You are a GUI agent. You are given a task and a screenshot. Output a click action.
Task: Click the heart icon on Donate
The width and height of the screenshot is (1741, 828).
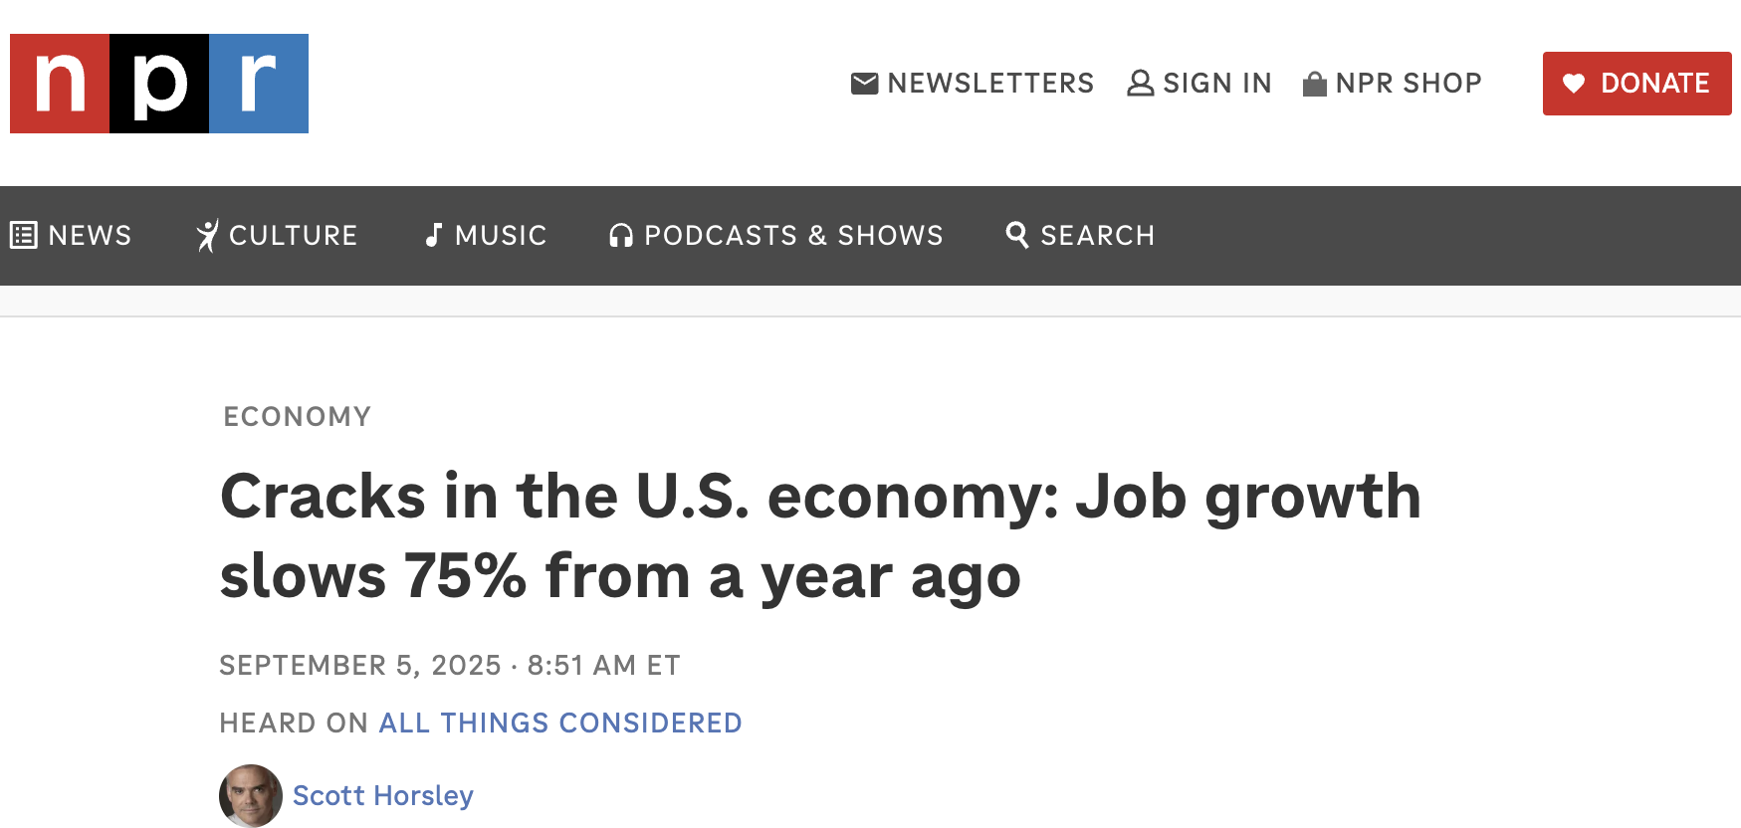1573,84
